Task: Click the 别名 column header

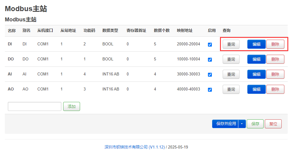Action: click(26, 30)
